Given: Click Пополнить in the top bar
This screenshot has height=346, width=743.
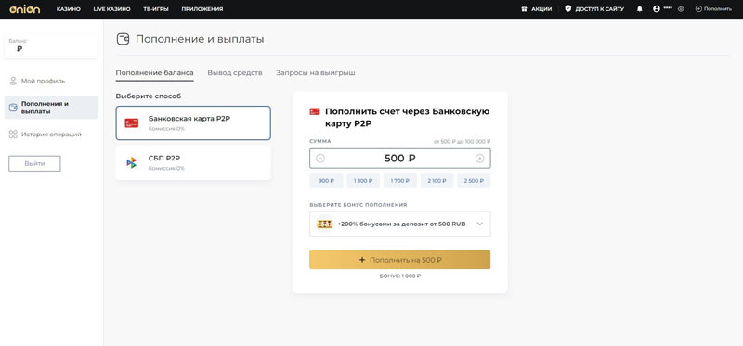Looking at the screenshot, I should pyautogui.click(x=713, y=9).
